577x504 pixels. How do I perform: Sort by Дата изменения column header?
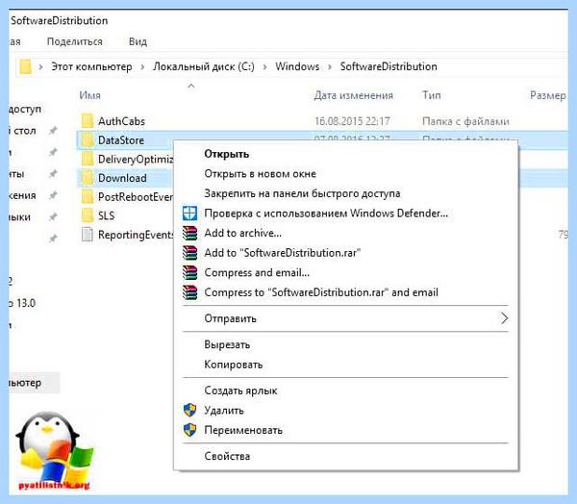(x=354, y=96)
